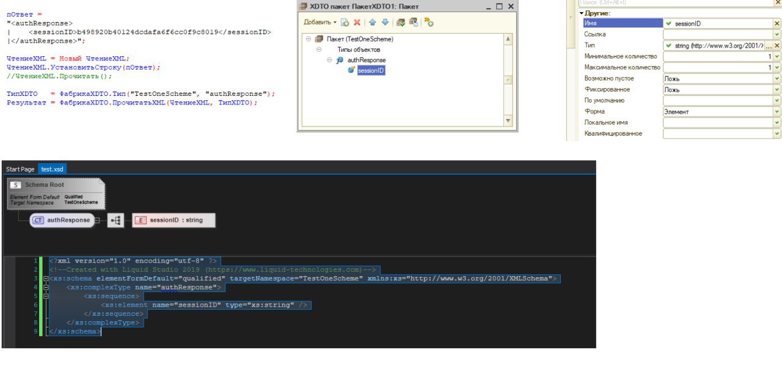Maximize the XDTO пакет window
Screen dimensions: 782x383
500,7
